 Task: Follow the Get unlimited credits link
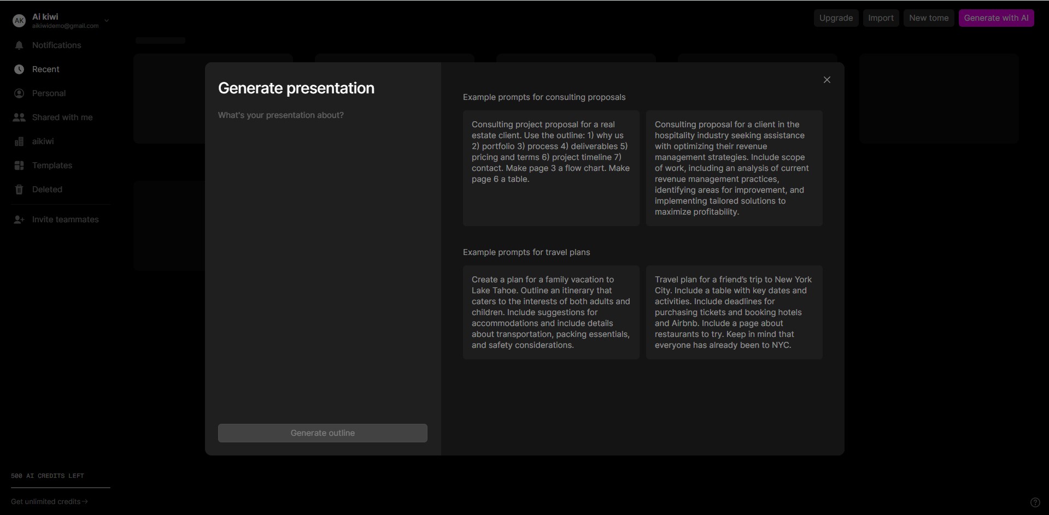click(49, 501)
